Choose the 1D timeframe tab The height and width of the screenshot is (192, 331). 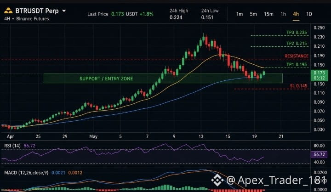click(309, 14)
